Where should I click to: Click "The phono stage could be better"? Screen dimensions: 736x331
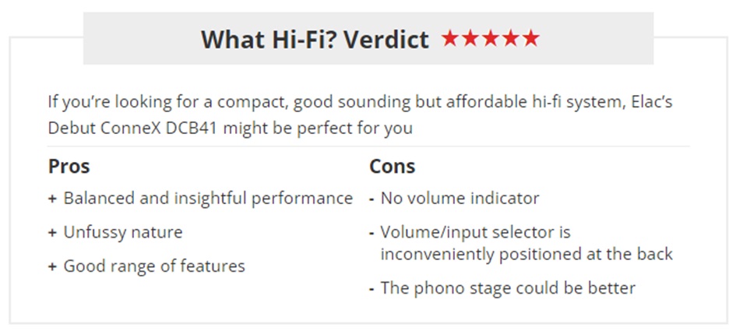[508, 289]
